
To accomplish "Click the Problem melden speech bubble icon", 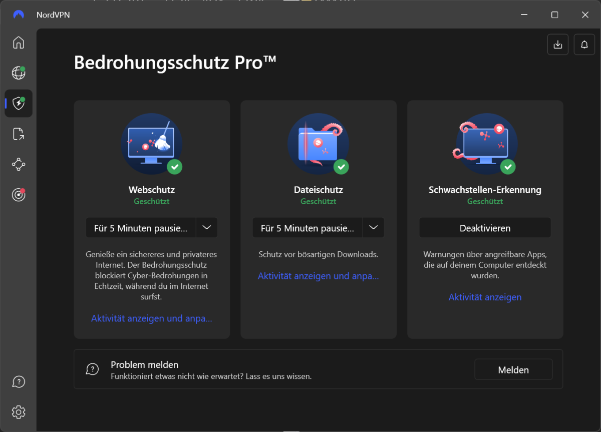I will [x=92, y=369].
